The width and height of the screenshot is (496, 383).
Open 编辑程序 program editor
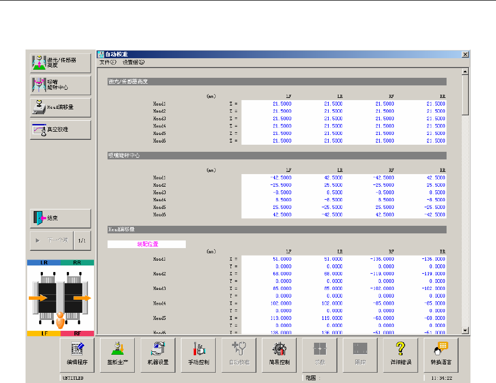click(x=77, y=353)
